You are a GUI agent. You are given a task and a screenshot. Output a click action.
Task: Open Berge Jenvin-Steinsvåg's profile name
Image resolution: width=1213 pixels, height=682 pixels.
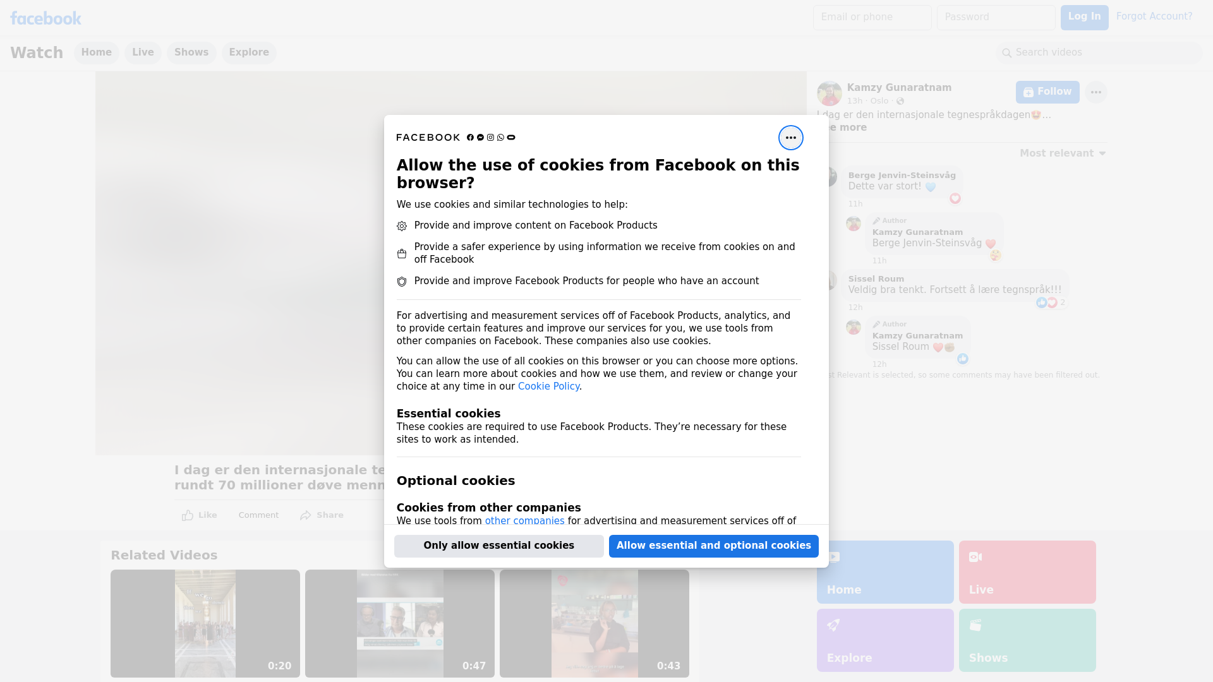pos(902,176)
